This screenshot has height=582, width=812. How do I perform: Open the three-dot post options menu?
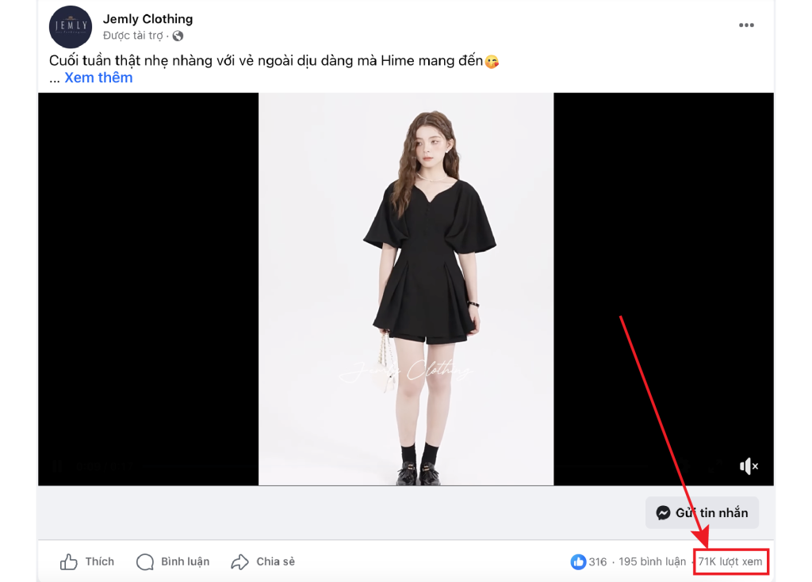click(x=746, y=25)
